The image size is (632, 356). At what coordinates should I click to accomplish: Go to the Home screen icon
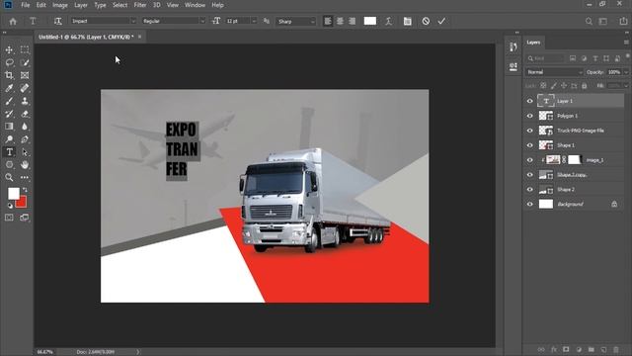tap(13, 21)
